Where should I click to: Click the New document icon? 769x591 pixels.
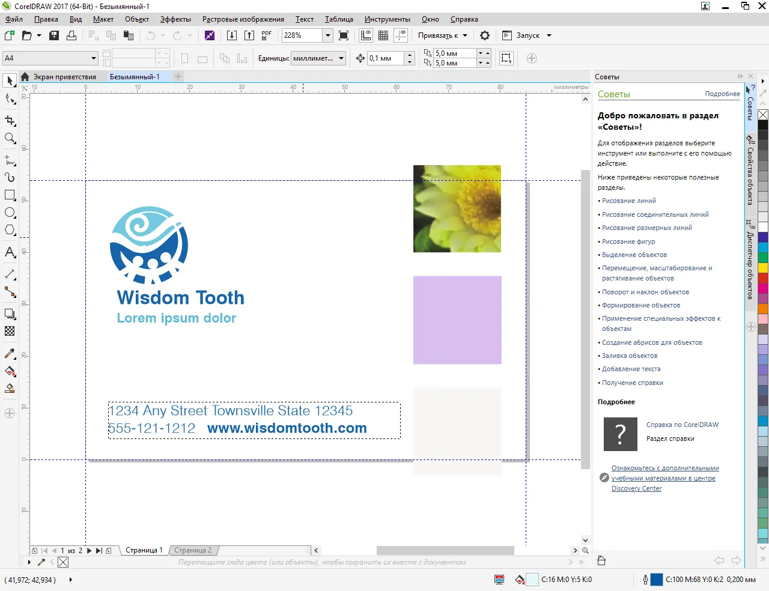(10, 35)
